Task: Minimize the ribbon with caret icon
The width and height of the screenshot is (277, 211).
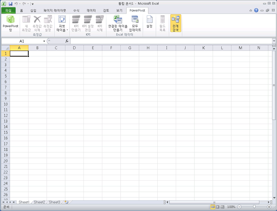Action: (251, 11)
